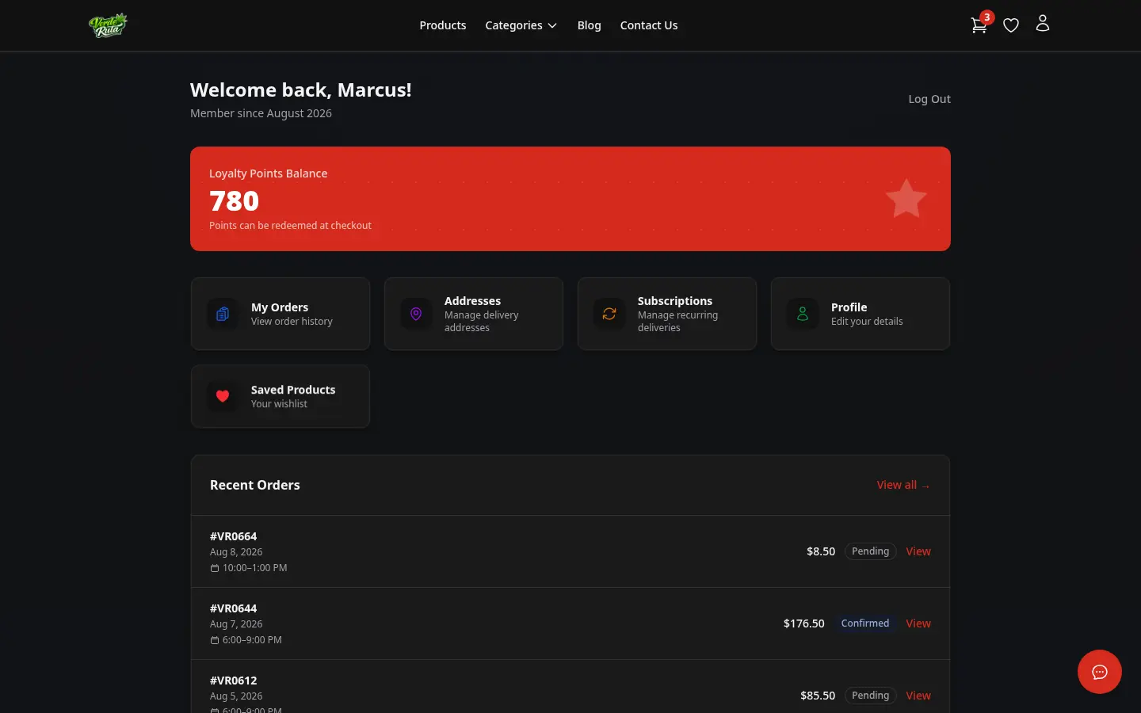
Task: Click the Aug 5, 2026 date
Action: [x=236, y=696]
